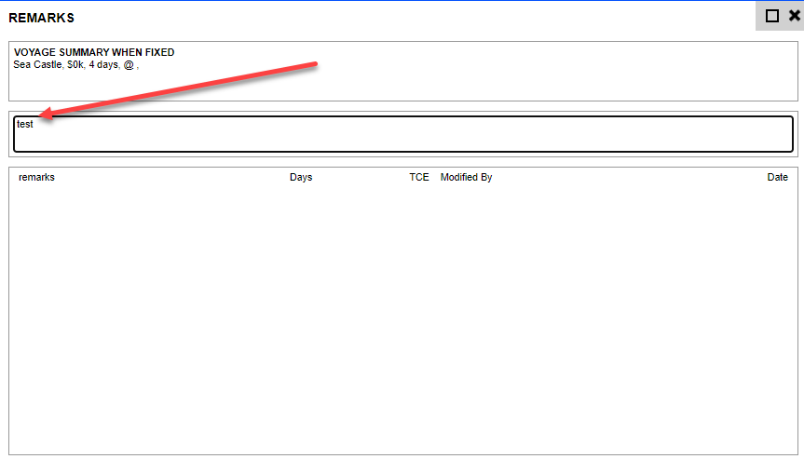Click the empty remarks table body
Screen dimensions: 804x459
(x=402, y=317)
